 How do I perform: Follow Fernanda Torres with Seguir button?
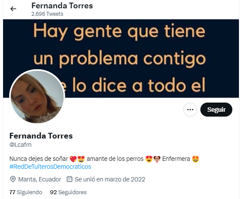click(x=216, y=110)
